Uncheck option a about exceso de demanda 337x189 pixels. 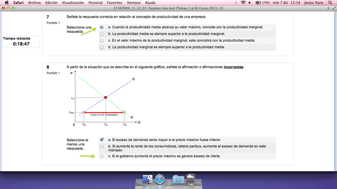(102, 140)
